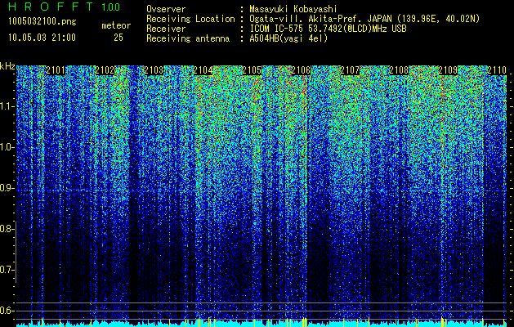Viewport: 514px width, 327px height.
Task: Click the 0.9 frequency axis label
Action: point(7,188)
